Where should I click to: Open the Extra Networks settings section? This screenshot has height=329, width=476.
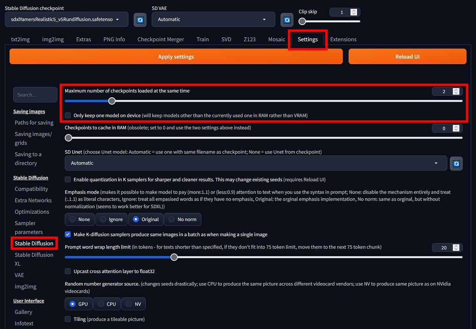(x=33, y=200)
